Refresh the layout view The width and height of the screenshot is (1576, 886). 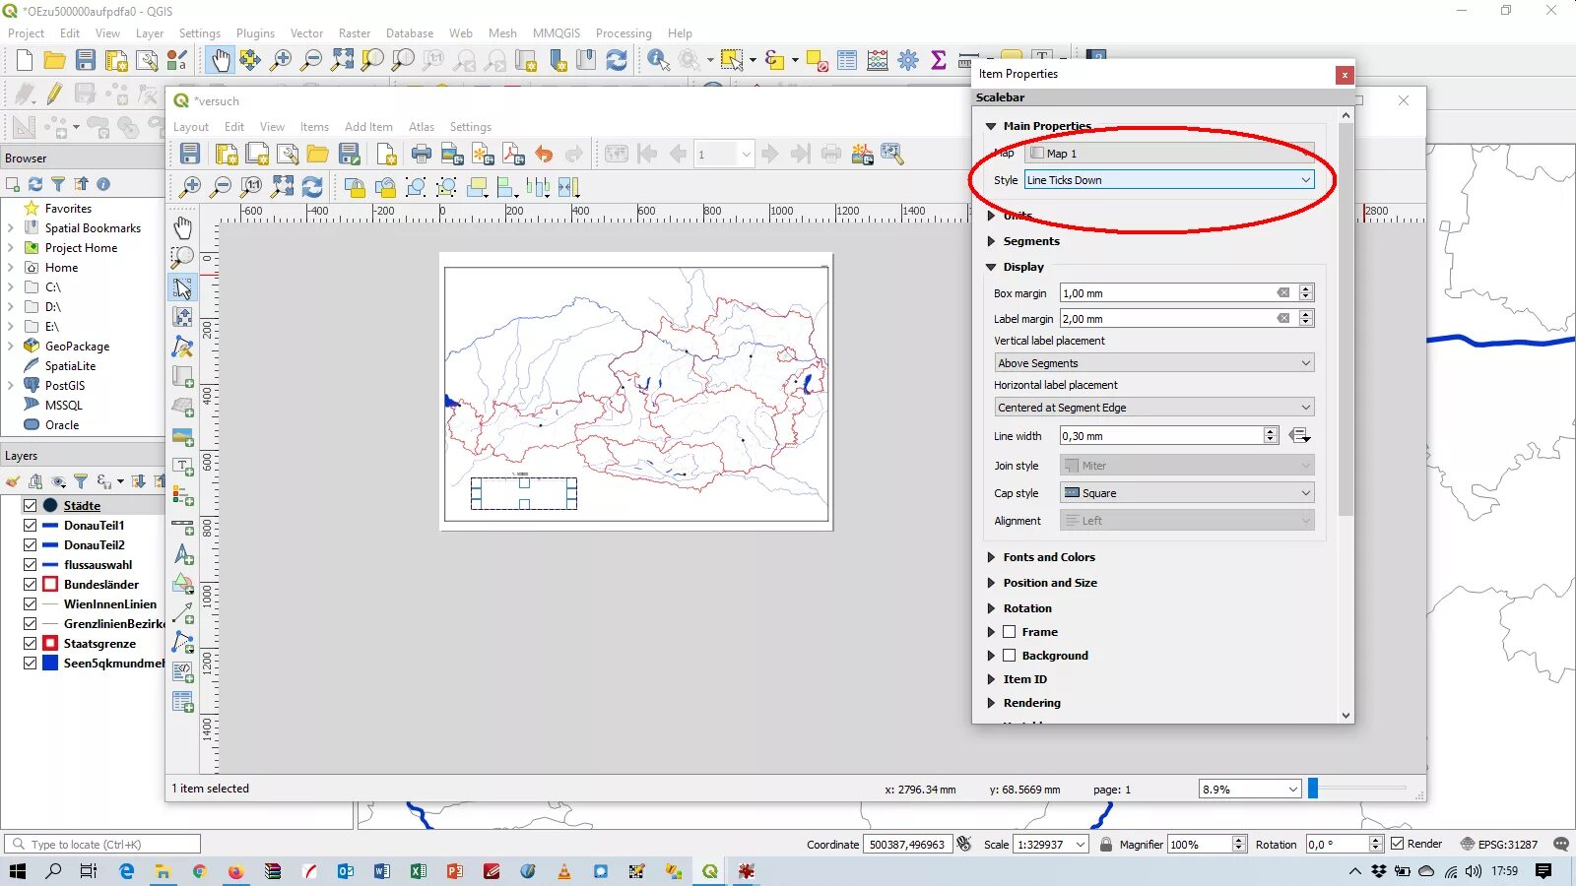[x=312, y=187]
